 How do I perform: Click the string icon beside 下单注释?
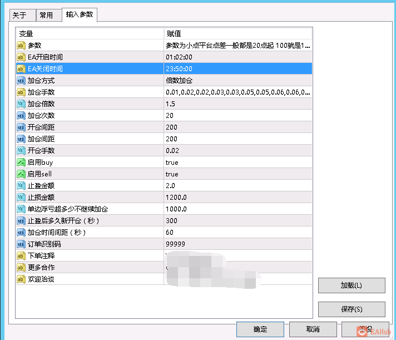(21, 255)
